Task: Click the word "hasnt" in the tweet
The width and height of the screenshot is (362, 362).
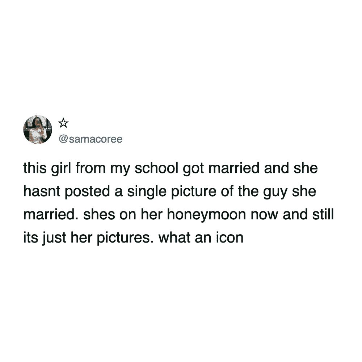Action: 41,191
